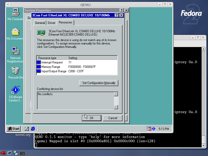Click the Set Configuration Manually button
The image size is (208, 156).
tap(99, 83)
